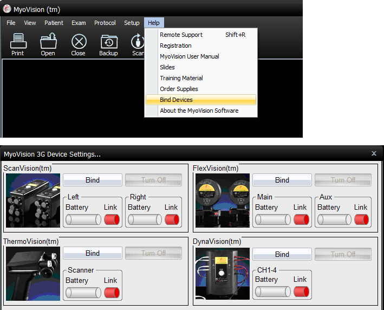Click the FlexVision device thumbnail image
Image resolution: width=384 pixels, height=310 pixels.
[223, 201]
